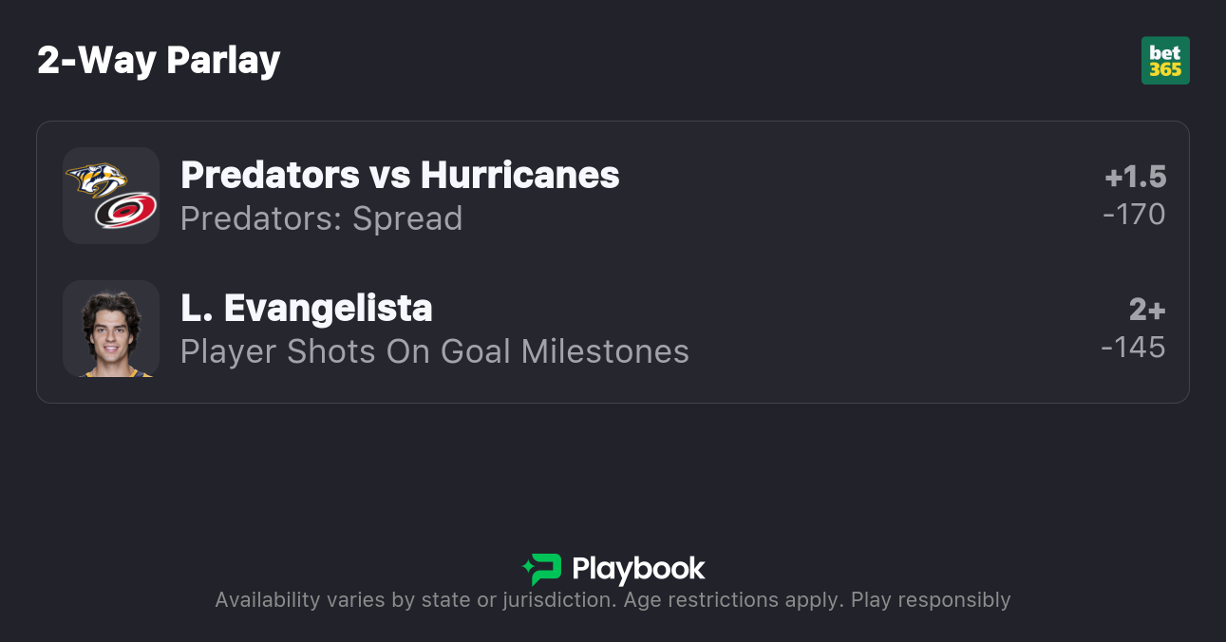This screenshot has width=1226, height=642.
Task: Click the Carolina Hurricanes logo
Action: tap(126, 212)
